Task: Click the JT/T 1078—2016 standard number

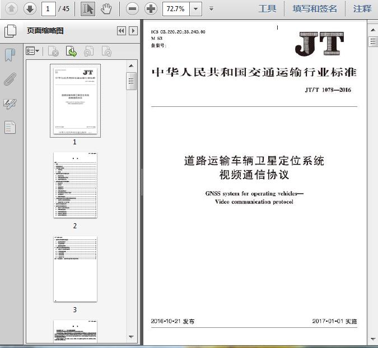Action: click(x=328, y=90)
